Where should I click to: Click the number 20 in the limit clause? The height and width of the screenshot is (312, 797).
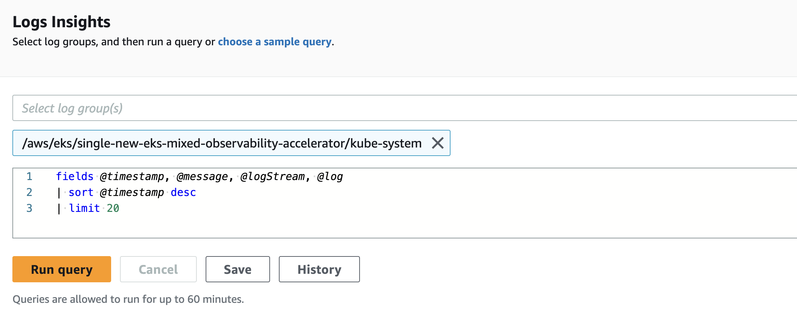(x=113, y=208)
